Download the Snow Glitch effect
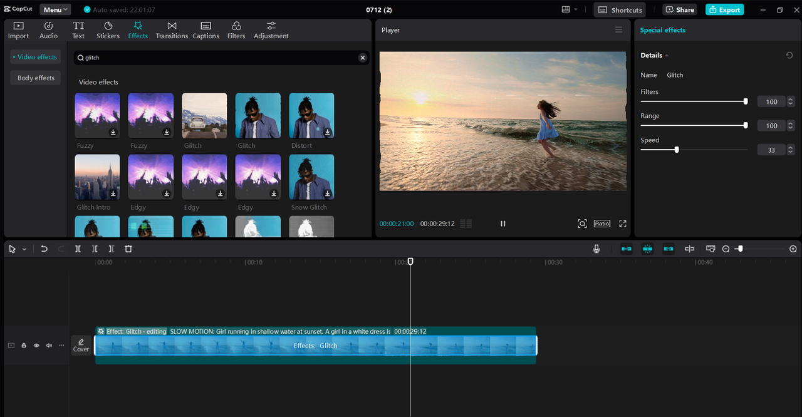This screenshot has width=802, height=417. click(x=328, y=193)
